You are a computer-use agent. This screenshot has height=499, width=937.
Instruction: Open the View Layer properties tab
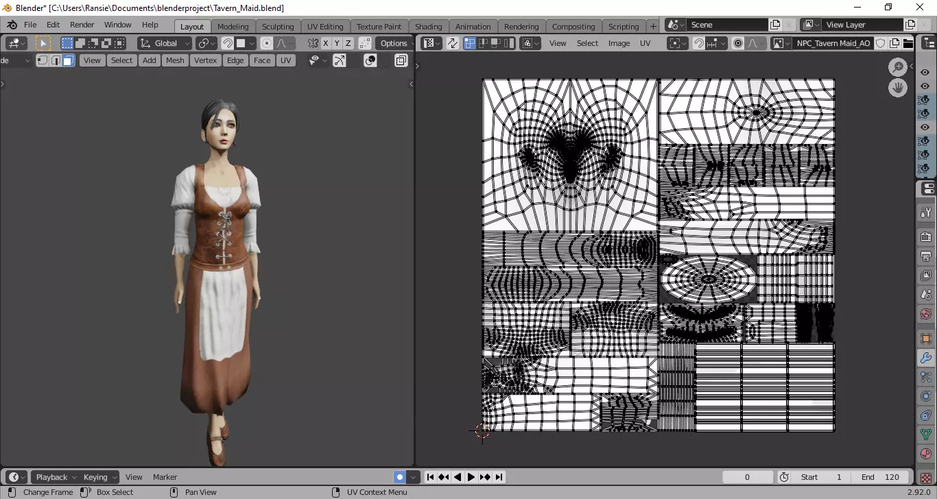click(x=926, y=276)
